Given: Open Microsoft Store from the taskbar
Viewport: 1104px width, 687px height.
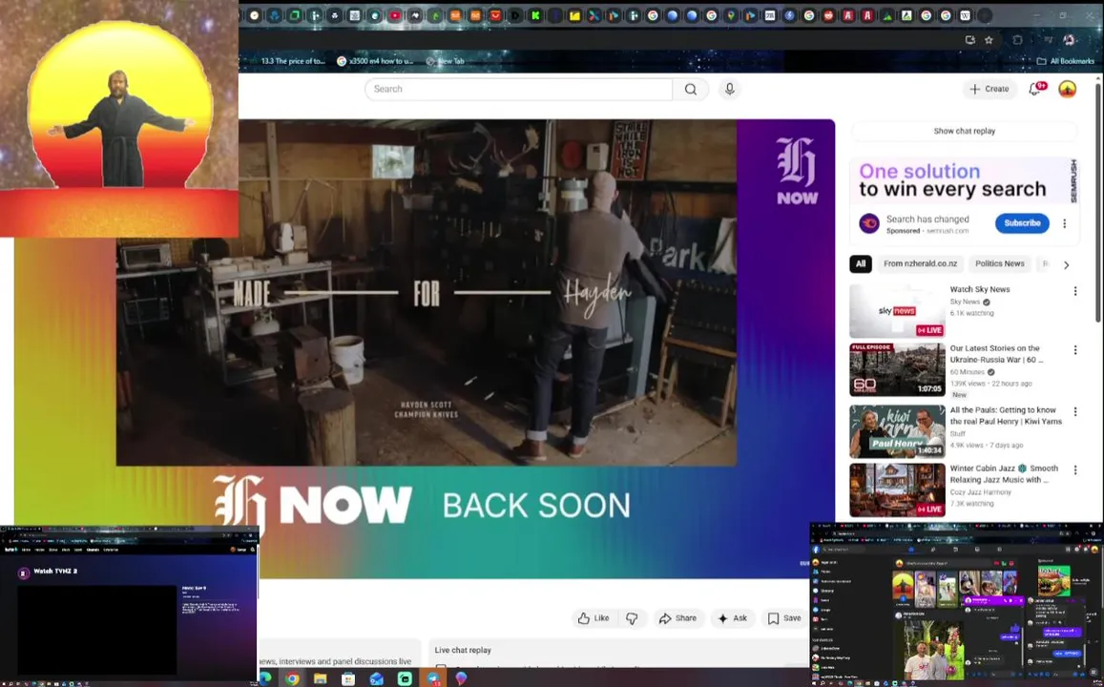Looking at the screenshot, I should 348,678.
